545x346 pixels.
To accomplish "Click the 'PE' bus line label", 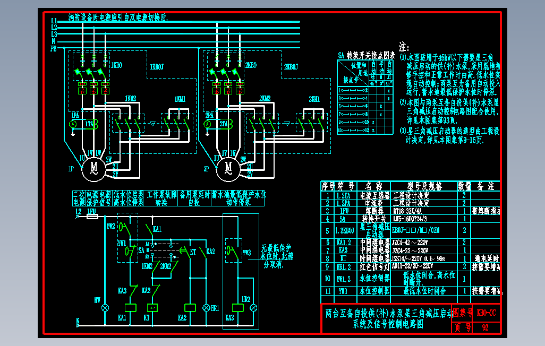I will [x=54, y=49].
